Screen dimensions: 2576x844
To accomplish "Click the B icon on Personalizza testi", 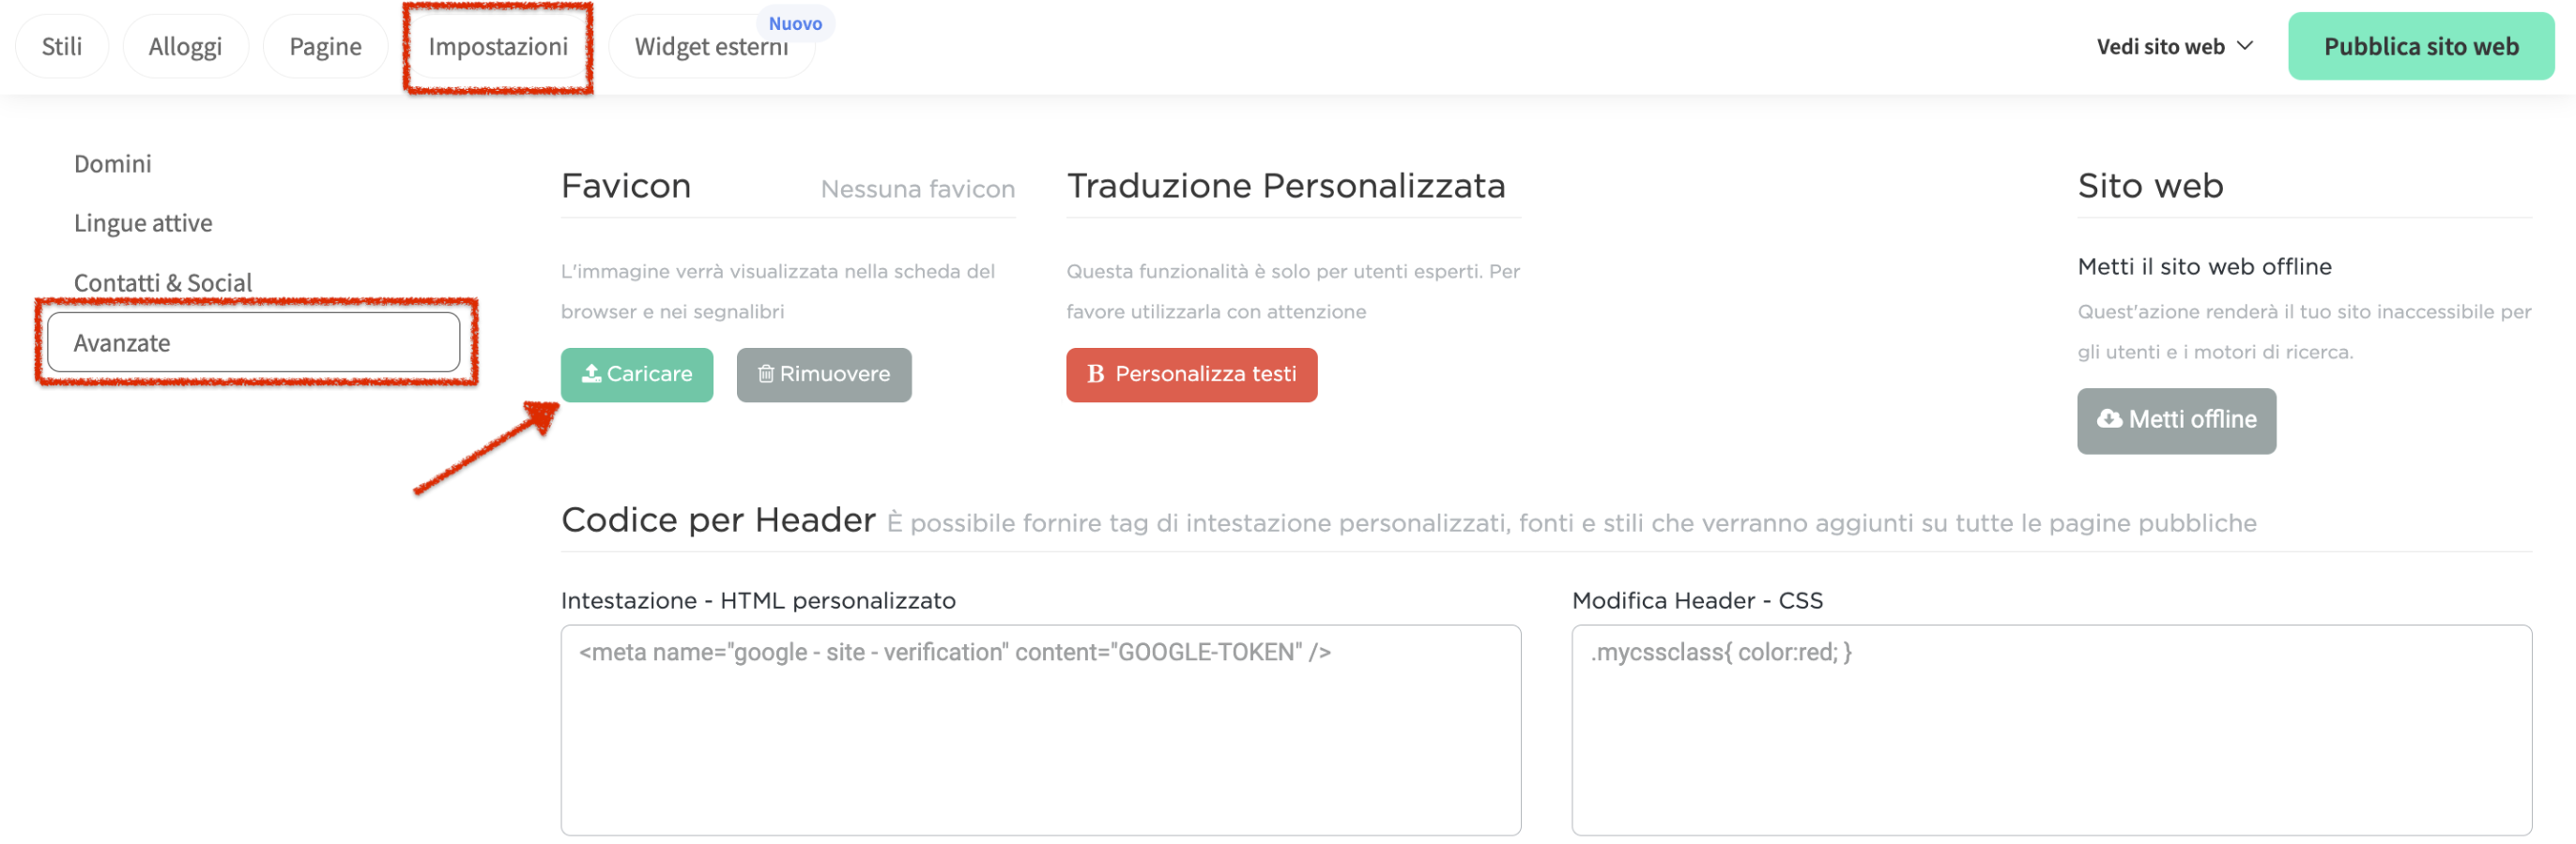I will pyautogui.click(x=1096, y=374).
